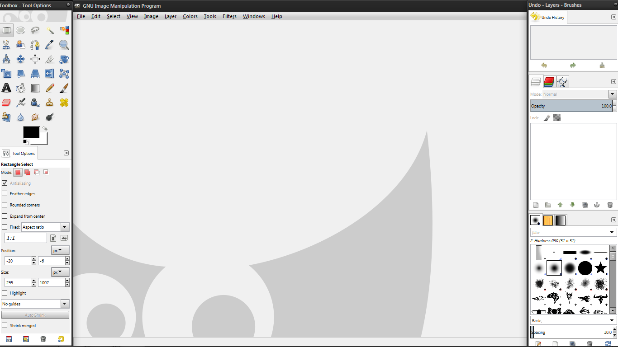Click the Auto Shrink button
618x347 pixels.
[35, 315]
